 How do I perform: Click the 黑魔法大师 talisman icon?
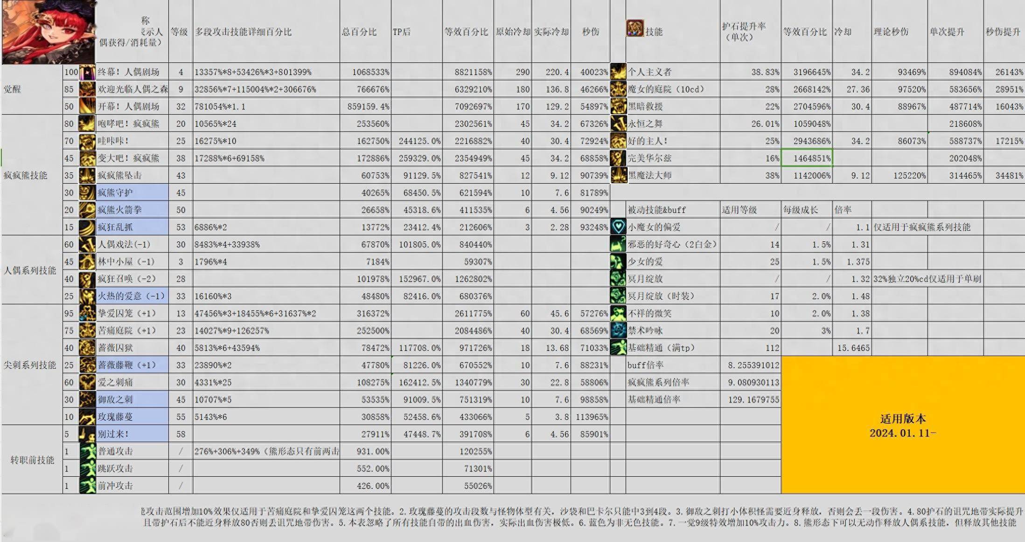click(x=618, y=175)
